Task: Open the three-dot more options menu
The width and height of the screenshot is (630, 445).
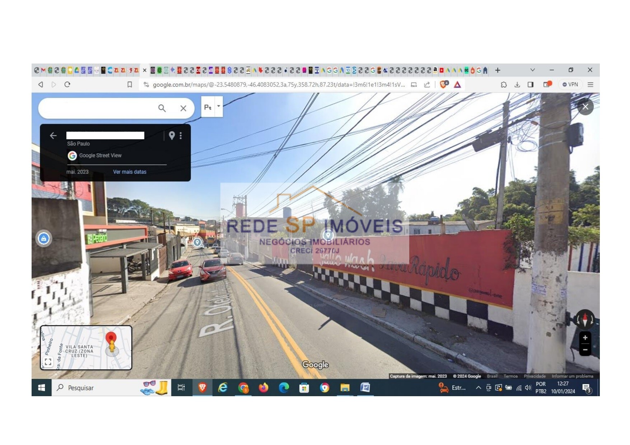Action: [x=181, y=135]
